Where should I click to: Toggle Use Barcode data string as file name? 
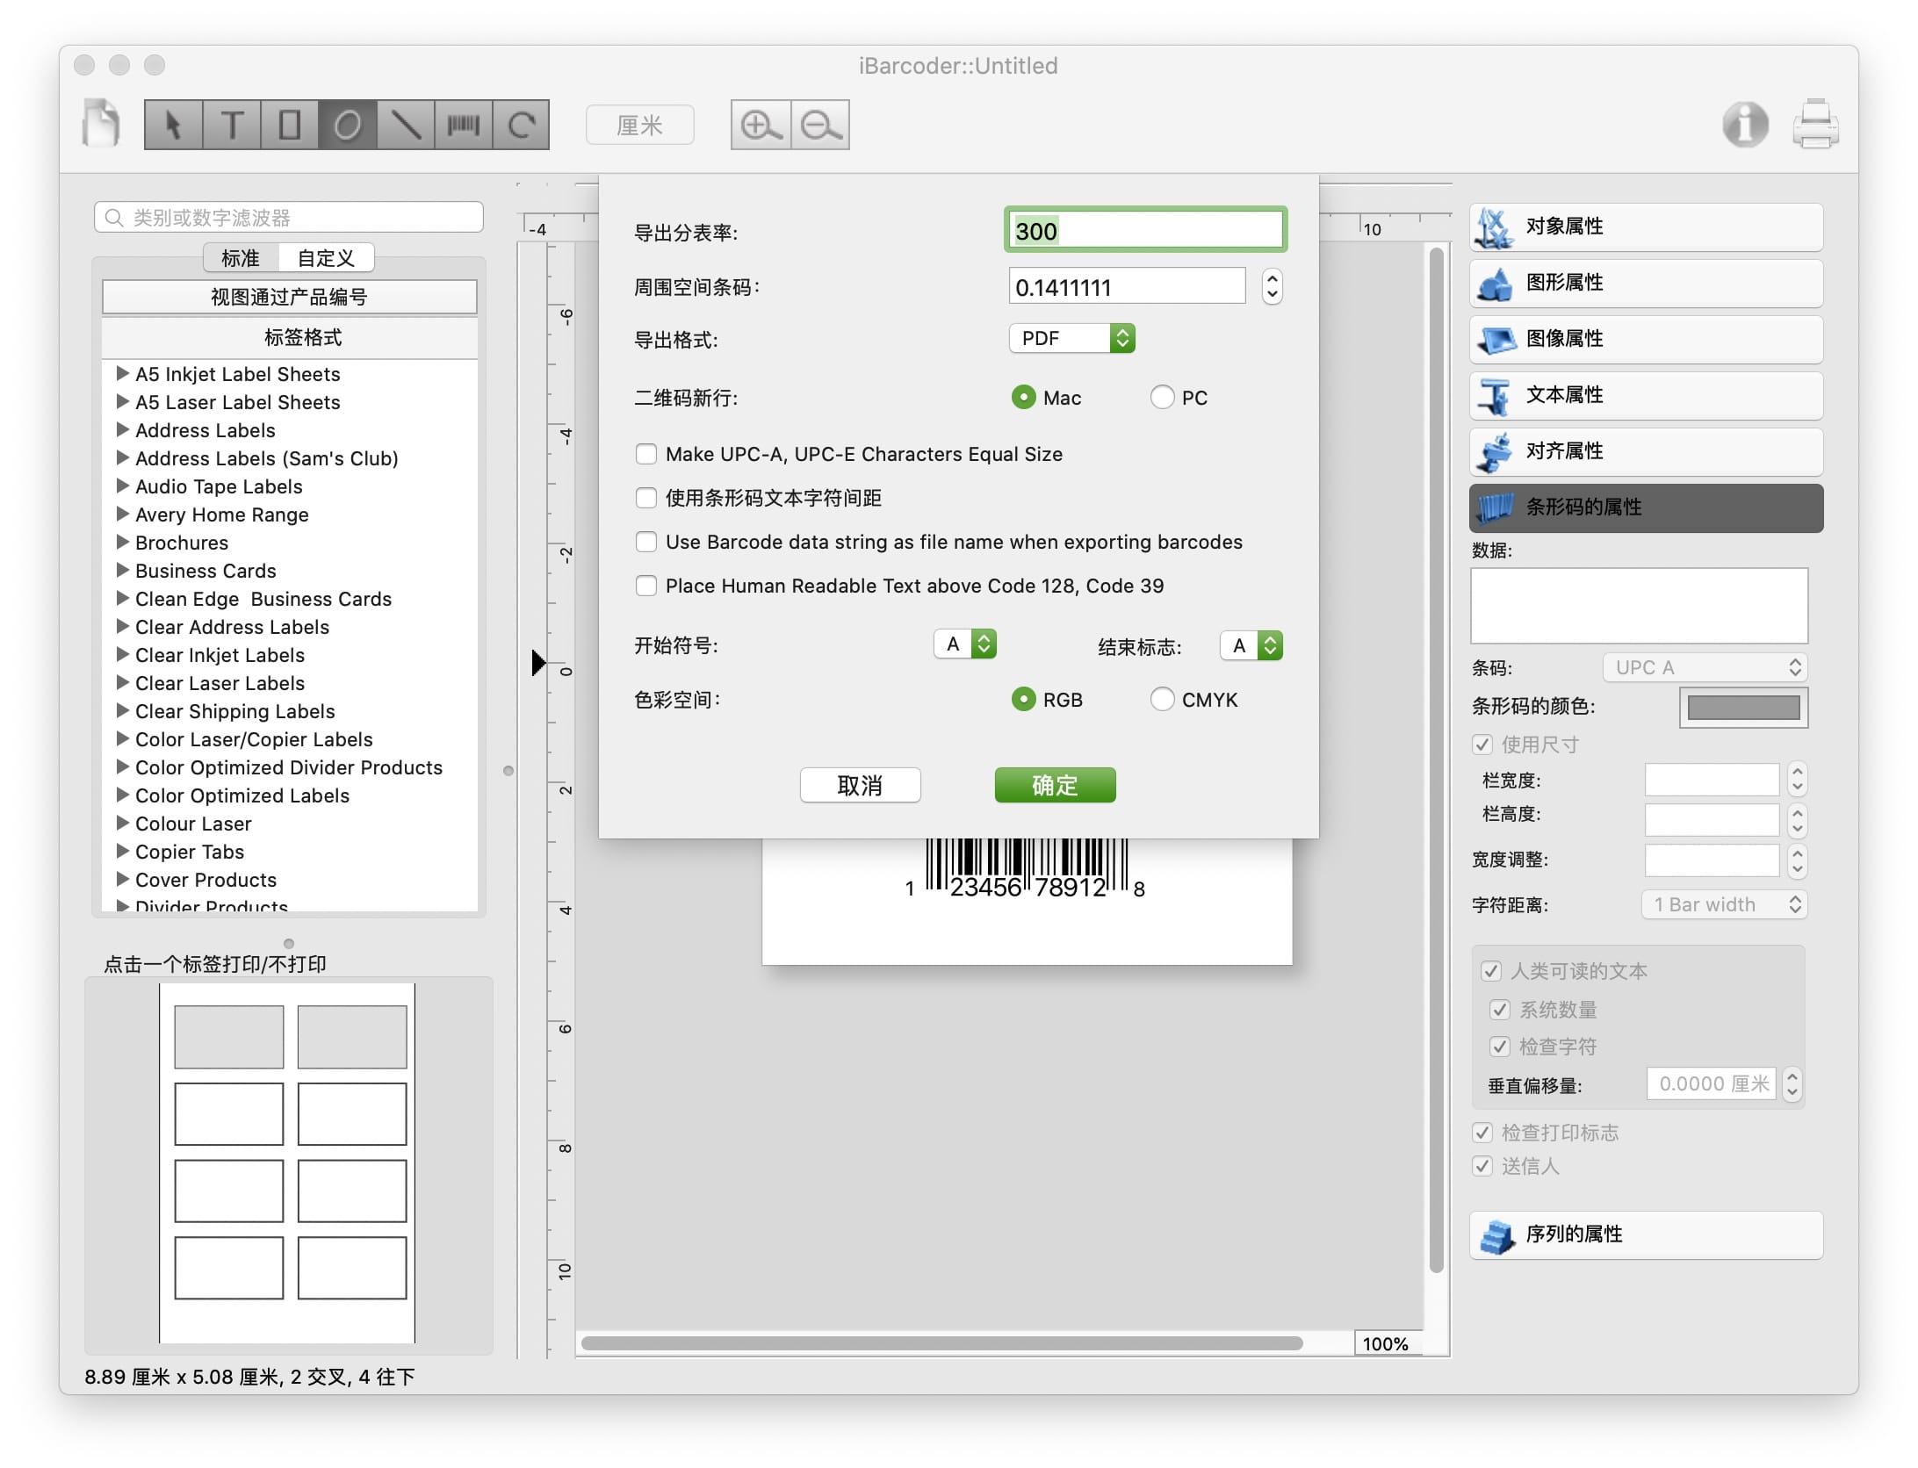pyautogui.click(x=645, y=541)
